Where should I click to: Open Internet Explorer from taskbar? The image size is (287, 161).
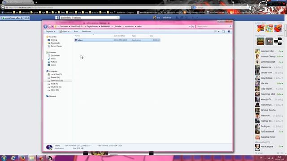[13, 158]
